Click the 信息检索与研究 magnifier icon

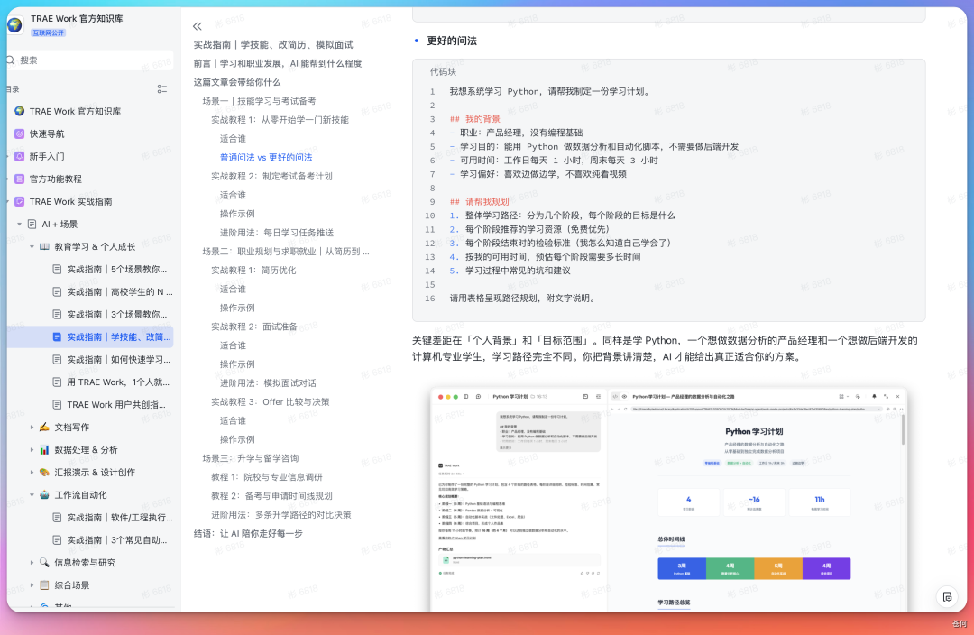44,562
